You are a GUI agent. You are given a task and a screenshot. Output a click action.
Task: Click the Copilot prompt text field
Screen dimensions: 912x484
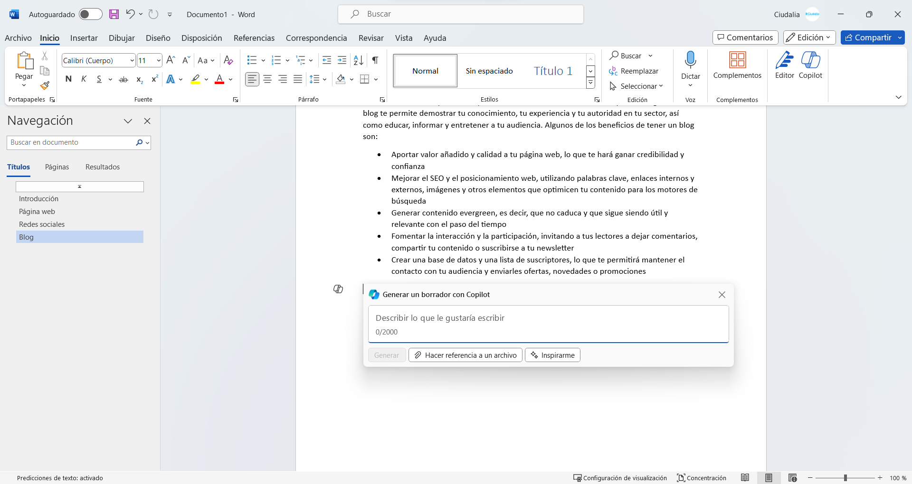tap(548, 318)
